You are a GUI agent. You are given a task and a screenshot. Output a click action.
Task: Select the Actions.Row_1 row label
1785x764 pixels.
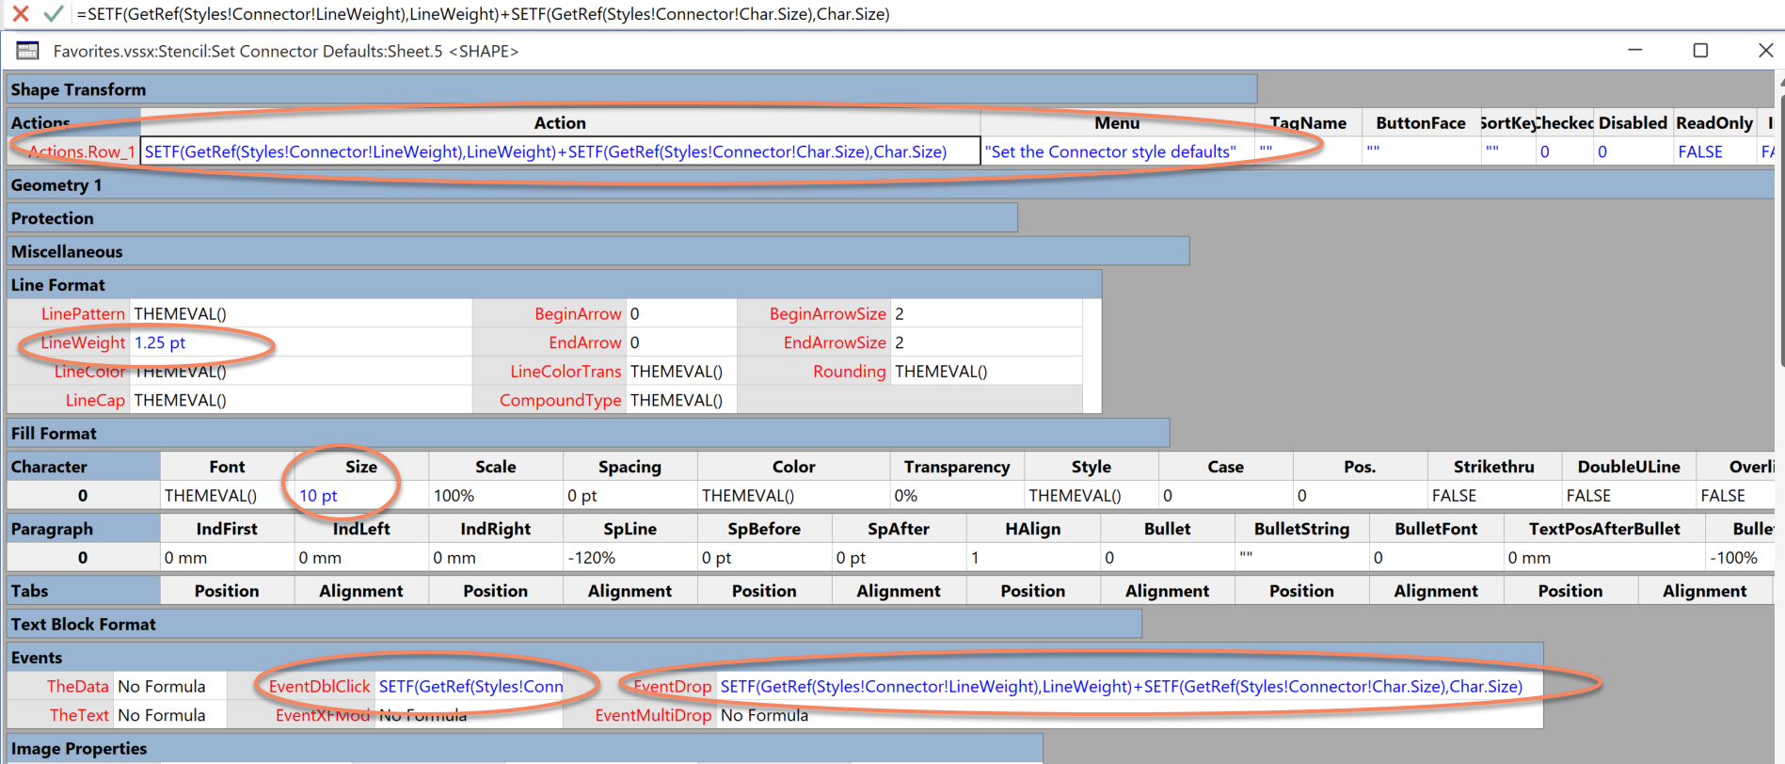click(74, 151)
